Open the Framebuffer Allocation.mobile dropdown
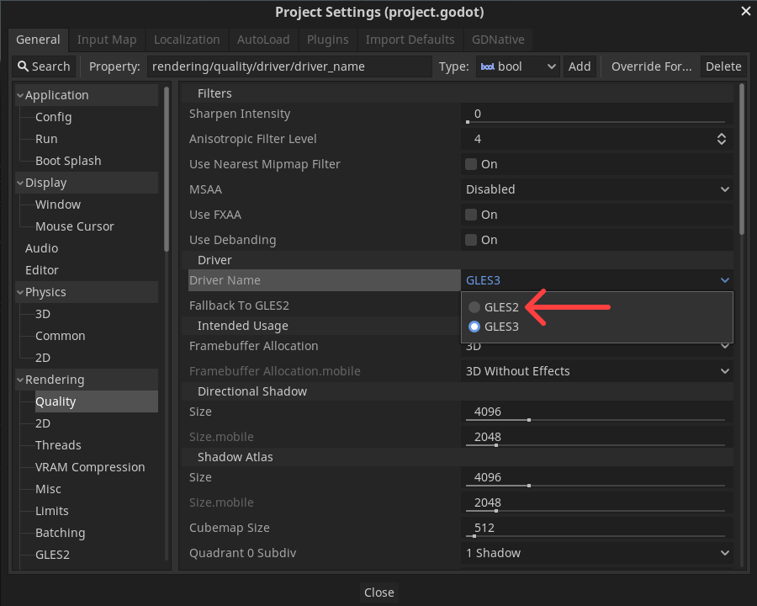 [596, 370]
